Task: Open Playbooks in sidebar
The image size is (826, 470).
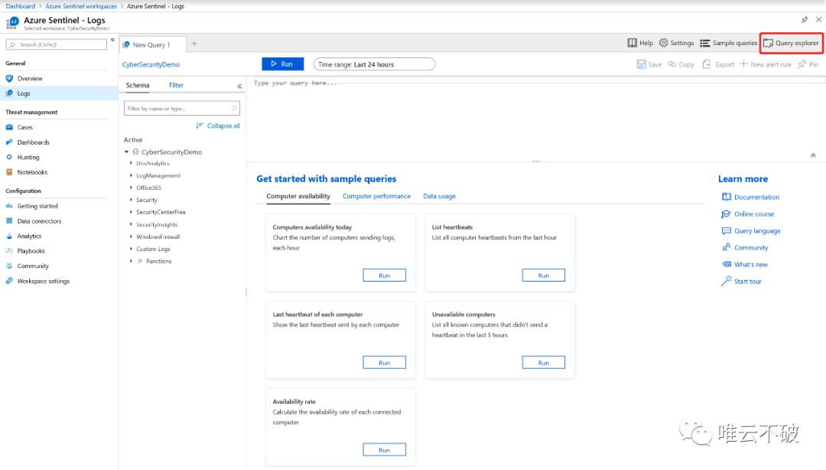Action: 31,251
